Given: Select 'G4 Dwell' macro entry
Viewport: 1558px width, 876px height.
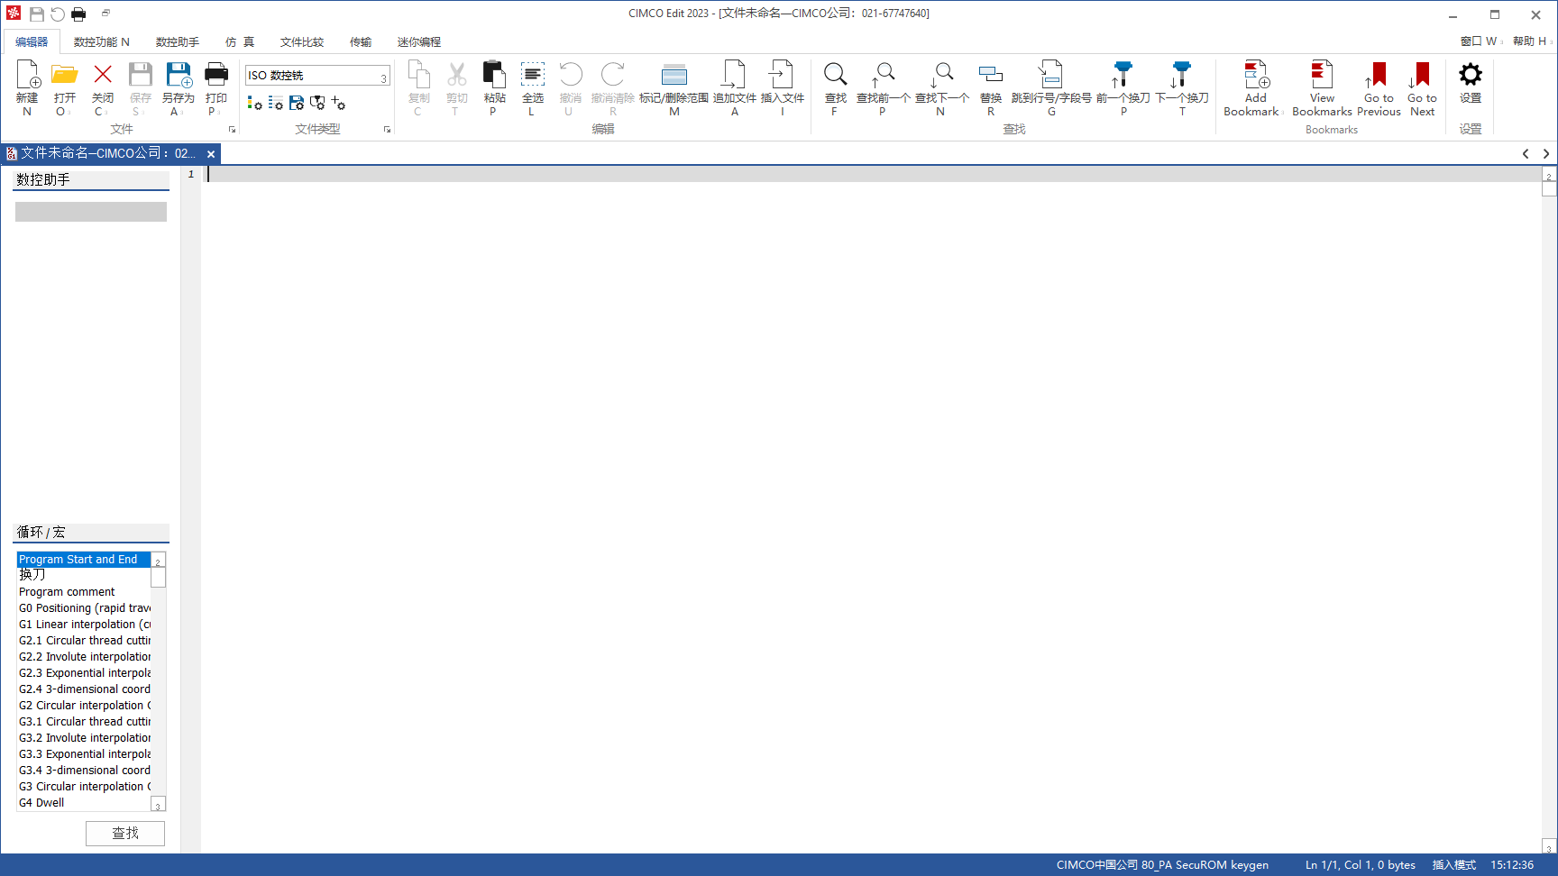Looking at the screenshot, I should pos(84,803).
